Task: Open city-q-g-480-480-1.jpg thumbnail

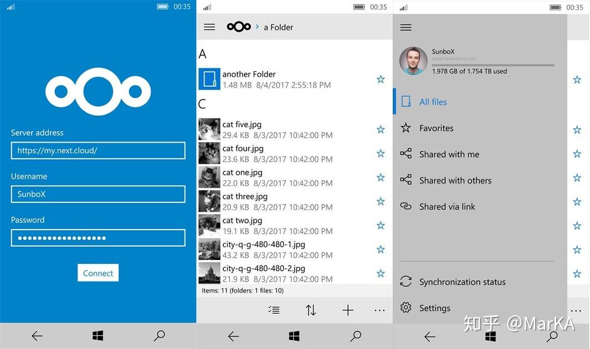Action: [x=209, y=249]
